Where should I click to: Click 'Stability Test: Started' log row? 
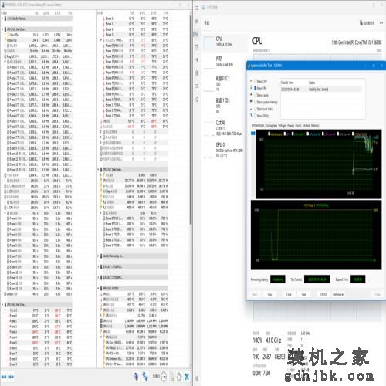point(321,90)
